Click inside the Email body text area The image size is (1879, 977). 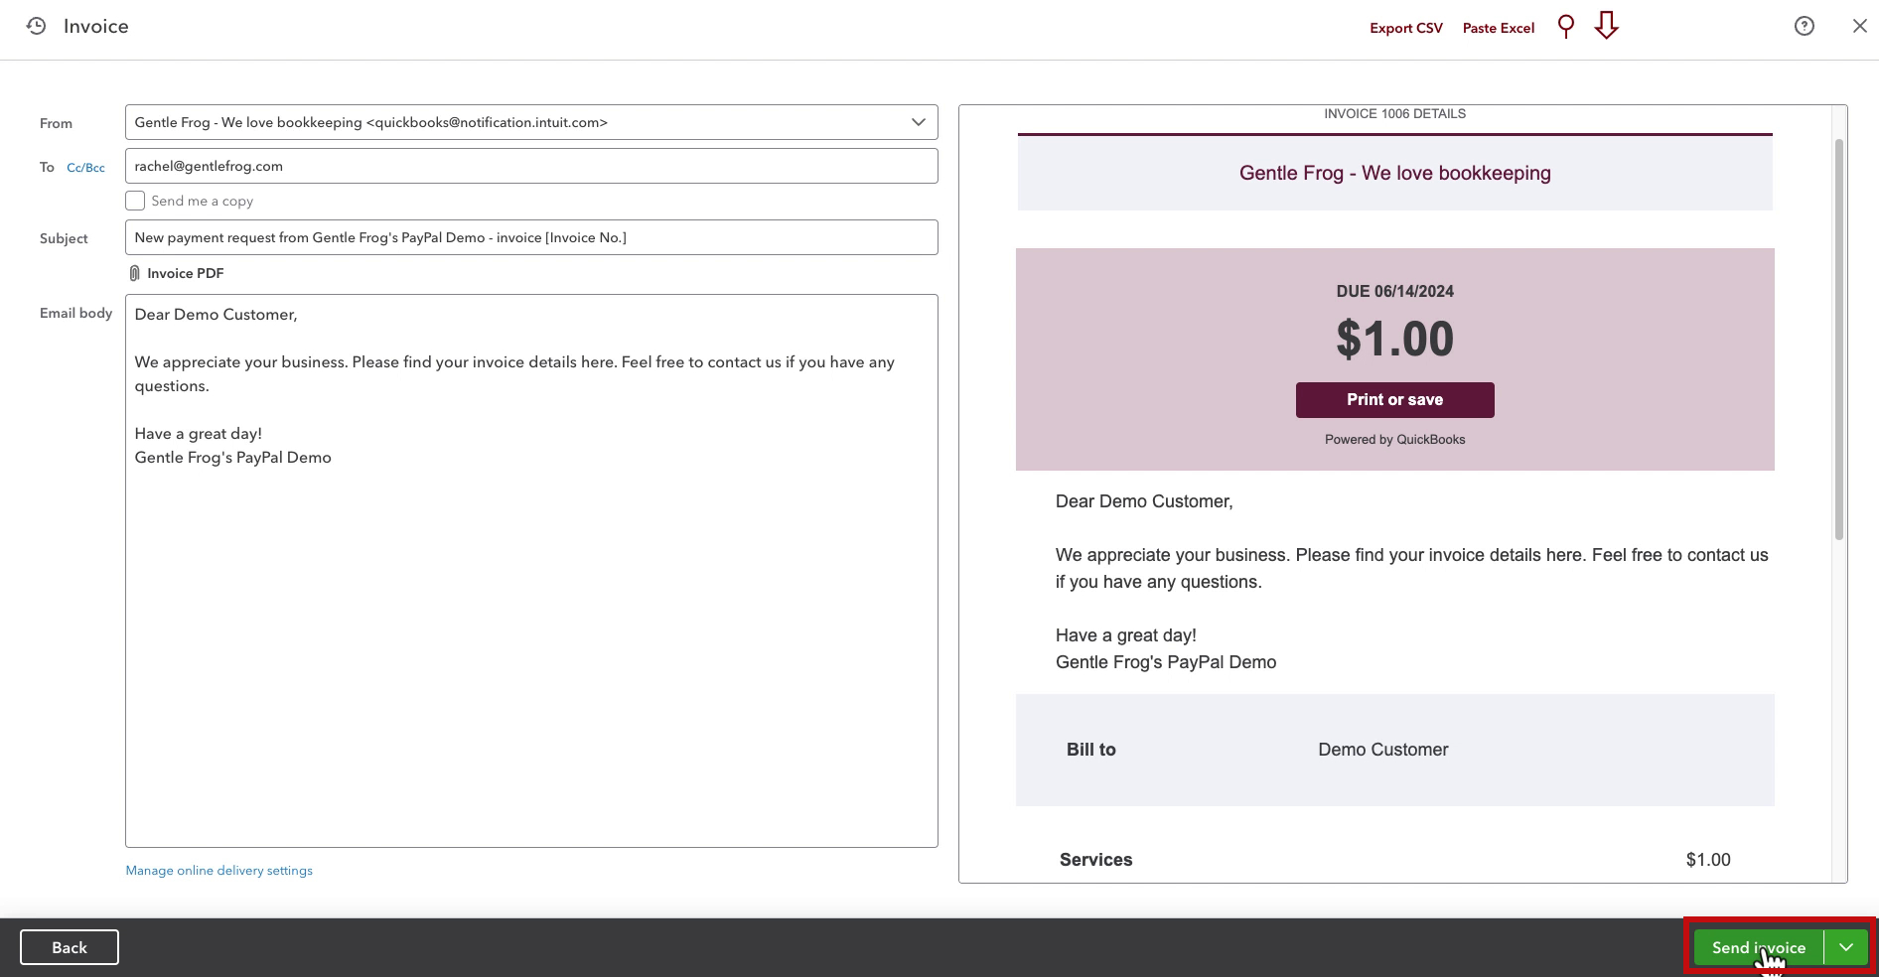coord(531,571)
